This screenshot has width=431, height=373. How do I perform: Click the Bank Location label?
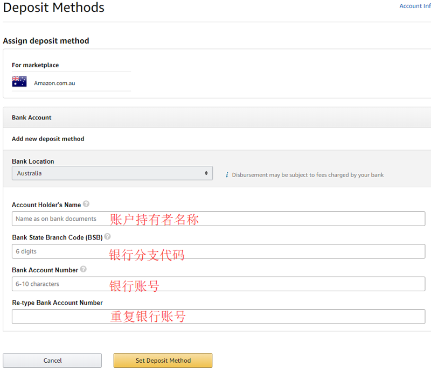coord(33,161)
